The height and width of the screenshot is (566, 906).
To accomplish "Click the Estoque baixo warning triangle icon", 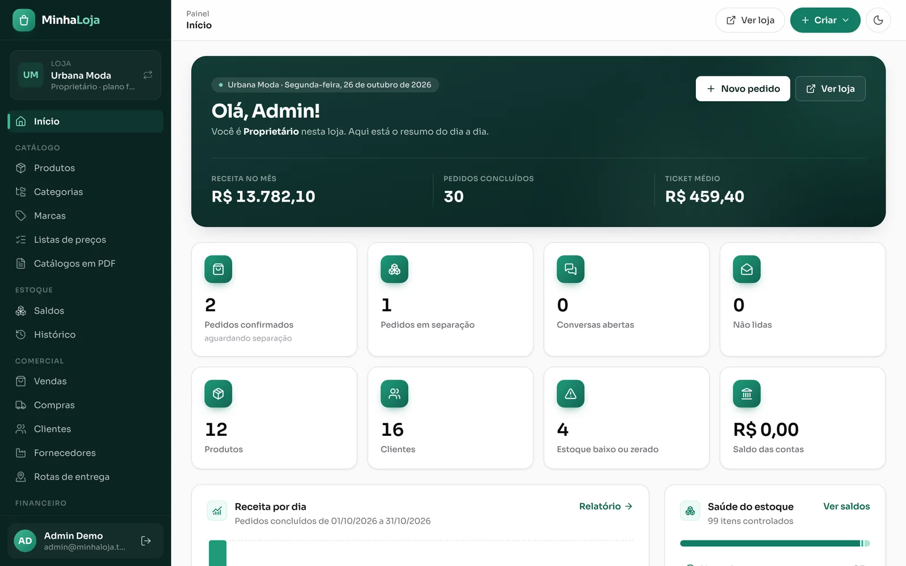I will [x=570, y=394].
